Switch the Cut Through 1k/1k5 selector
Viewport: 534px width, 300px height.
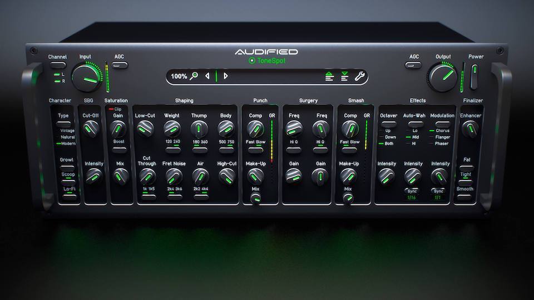[149, 197]
